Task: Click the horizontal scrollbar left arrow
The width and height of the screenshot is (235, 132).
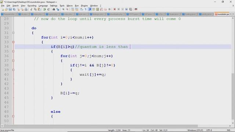Action: (x=2, y=126)
